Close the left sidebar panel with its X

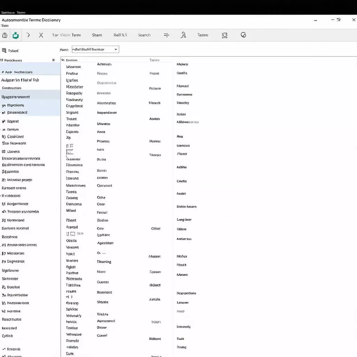point(53,60)
